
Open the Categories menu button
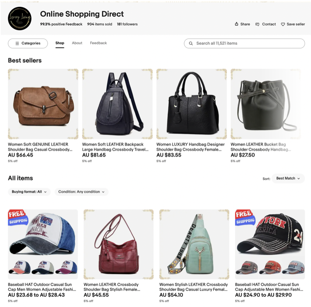tap(28, 43)
